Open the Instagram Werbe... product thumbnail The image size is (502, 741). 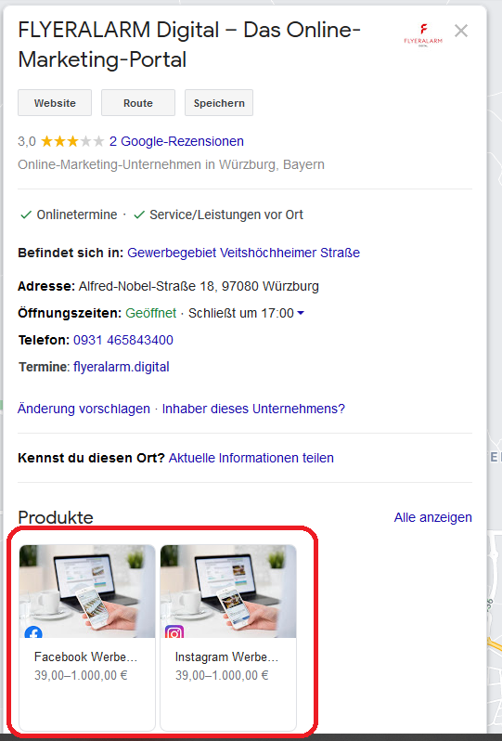click(x=228, y=591)
